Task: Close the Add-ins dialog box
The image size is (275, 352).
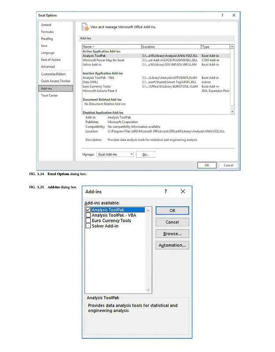Action: 183,192
